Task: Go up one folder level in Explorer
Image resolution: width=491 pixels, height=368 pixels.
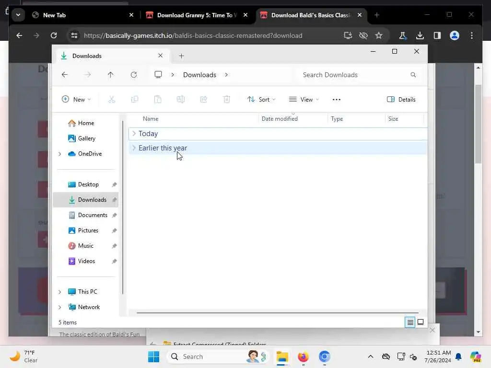Action: (111, 75)
